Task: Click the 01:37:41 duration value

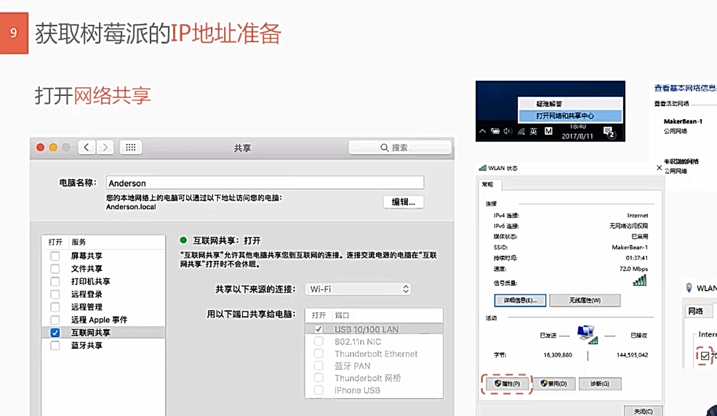Action: coord(637,258)
